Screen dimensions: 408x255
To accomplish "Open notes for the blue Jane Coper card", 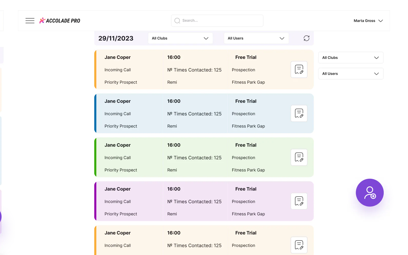I will [299, 113].
